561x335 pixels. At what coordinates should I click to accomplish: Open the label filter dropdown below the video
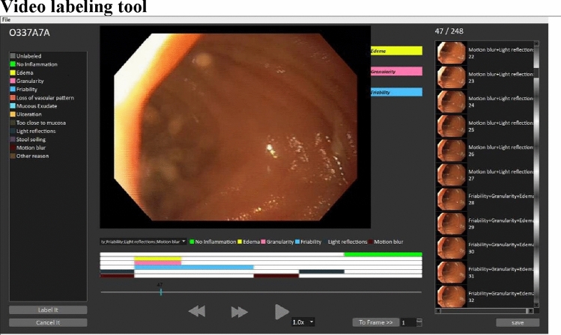(x=143, y=242)
